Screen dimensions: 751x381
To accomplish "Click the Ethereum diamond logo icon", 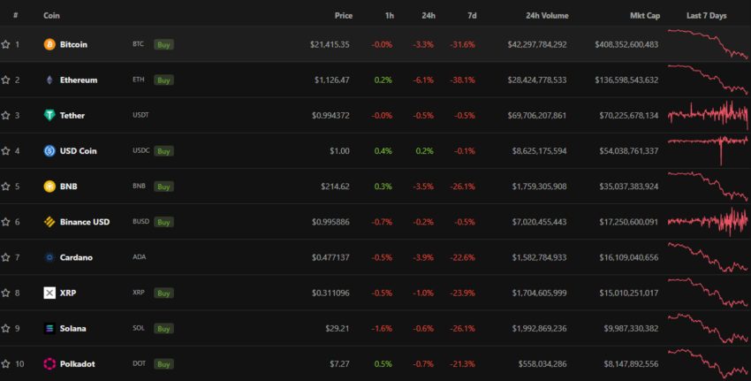I will [49, 80].
